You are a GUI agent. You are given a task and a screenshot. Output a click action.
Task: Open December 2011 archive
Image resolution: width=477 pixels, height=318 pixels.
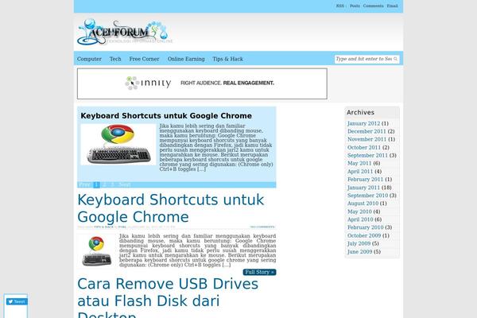click(x=366, y=131)
